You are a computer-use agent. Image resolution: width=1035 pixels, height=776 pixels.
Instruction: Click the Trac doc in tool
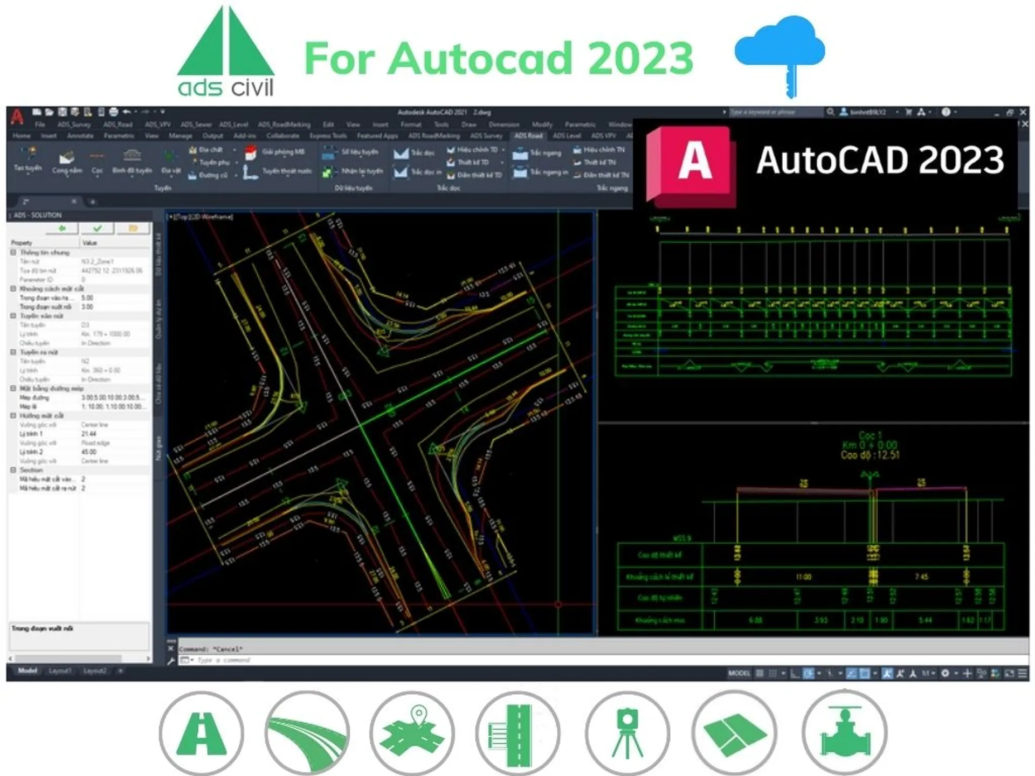coord(417,172)
